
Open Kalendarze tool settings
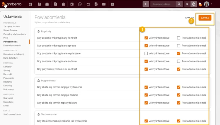pos(8,102)
